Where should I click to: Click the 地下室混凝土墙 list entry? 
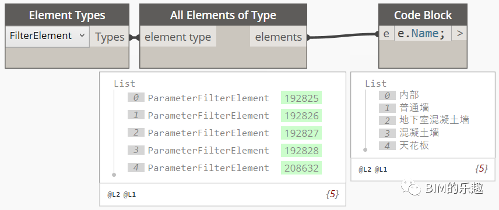(x=434, y=120)
